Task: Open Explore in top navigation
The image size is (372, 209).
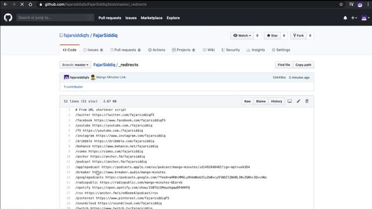Action: coord(173,18)
